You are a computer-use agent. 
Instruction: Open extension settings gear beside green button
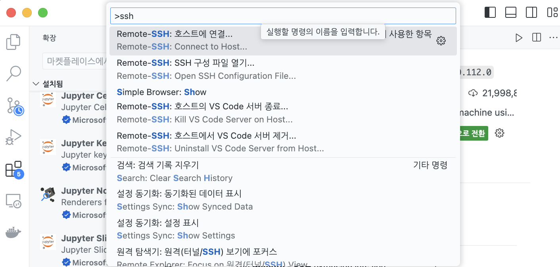coord(500,133)
